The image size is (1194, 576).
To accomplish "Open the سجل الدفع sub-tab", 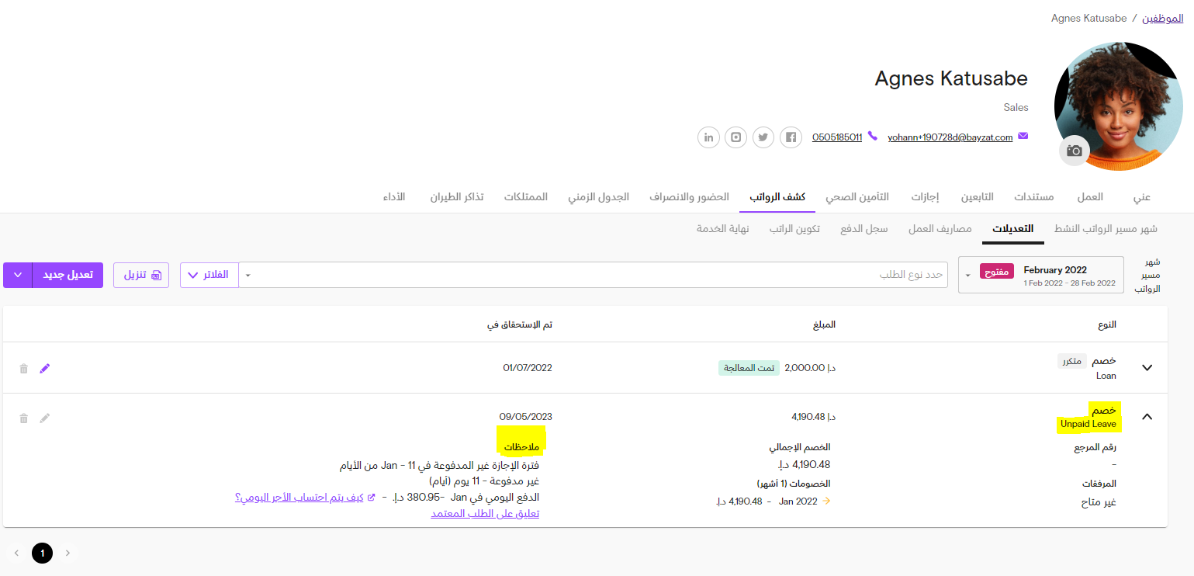I will (864, 229).
